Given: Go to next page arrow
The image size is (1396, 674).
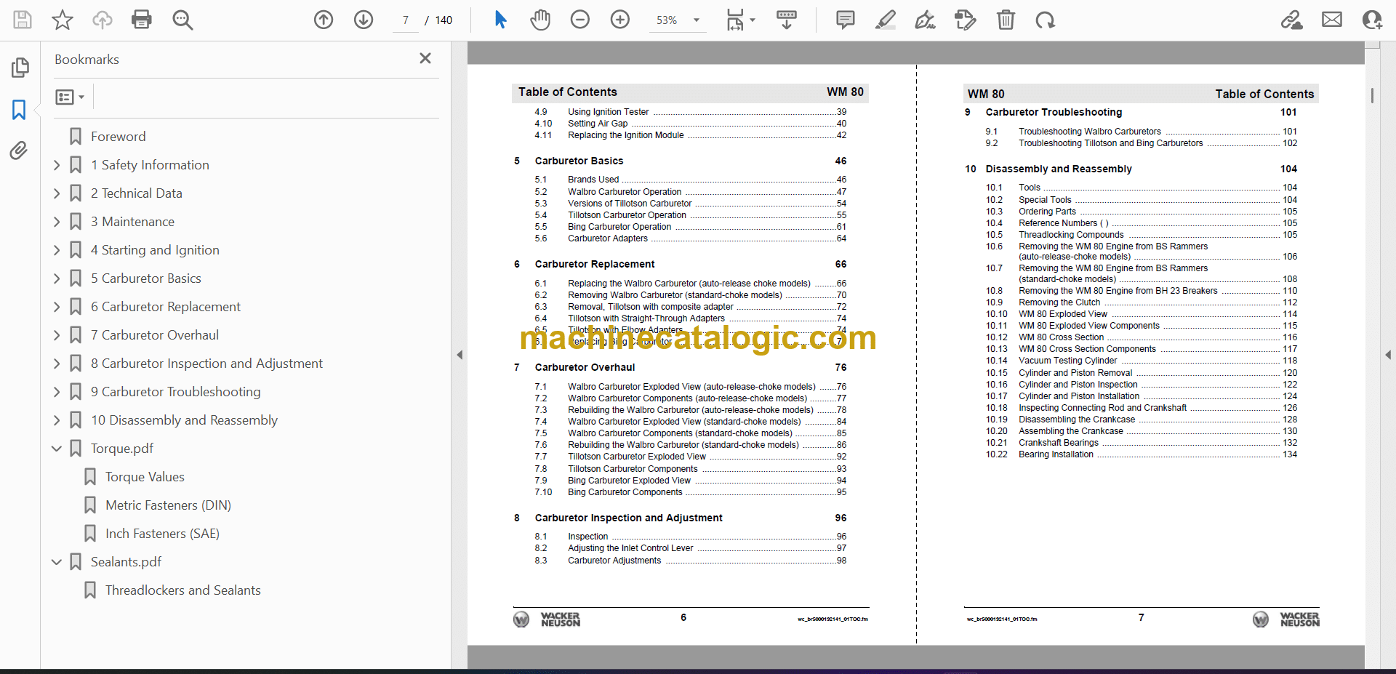Looking at the screenshot, I should [364, 20].
